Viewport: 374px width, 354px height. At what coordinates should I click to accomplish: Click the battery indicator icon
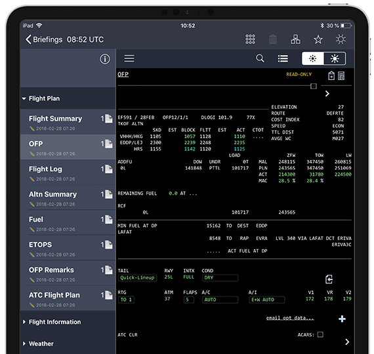coord(346,26)
